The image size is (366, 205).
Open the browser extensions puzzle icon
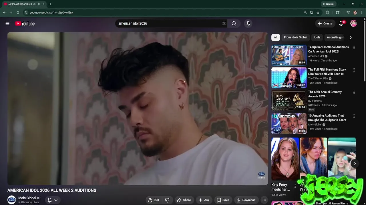point(328,13)
